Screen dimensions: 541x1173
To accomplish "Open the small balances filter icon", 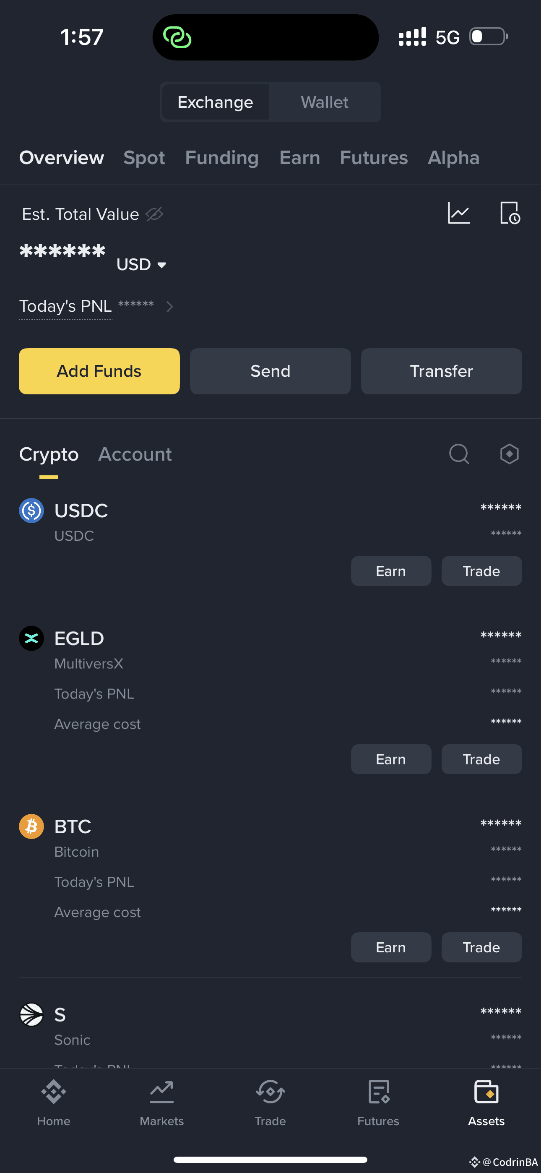I will coord(509,454).
